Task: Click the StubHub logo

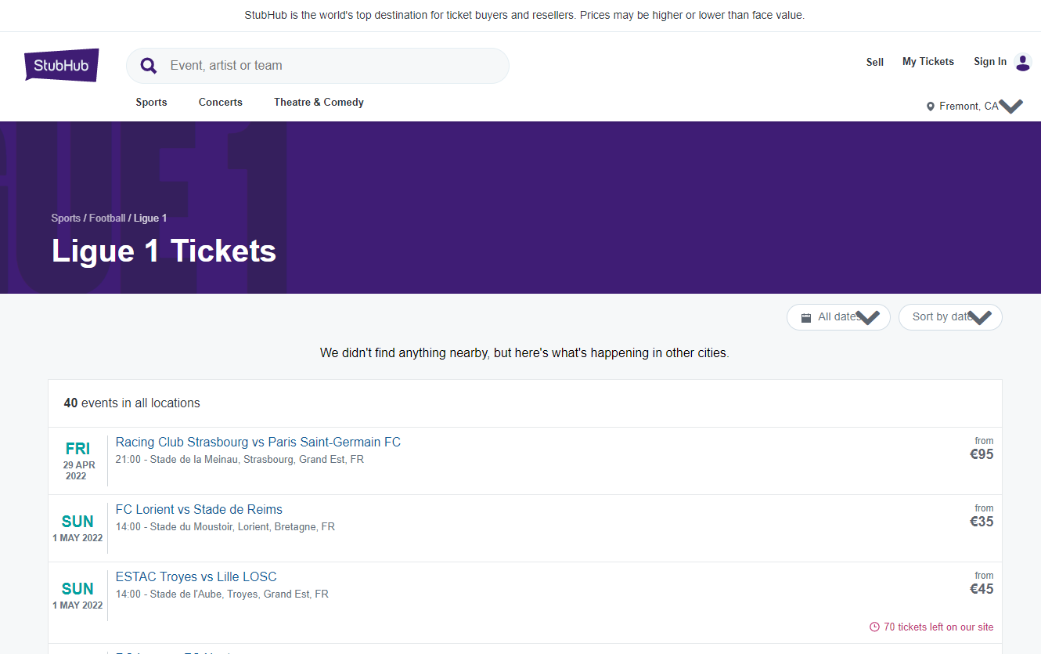Action: pyautogui.click(x=62, y=65)
